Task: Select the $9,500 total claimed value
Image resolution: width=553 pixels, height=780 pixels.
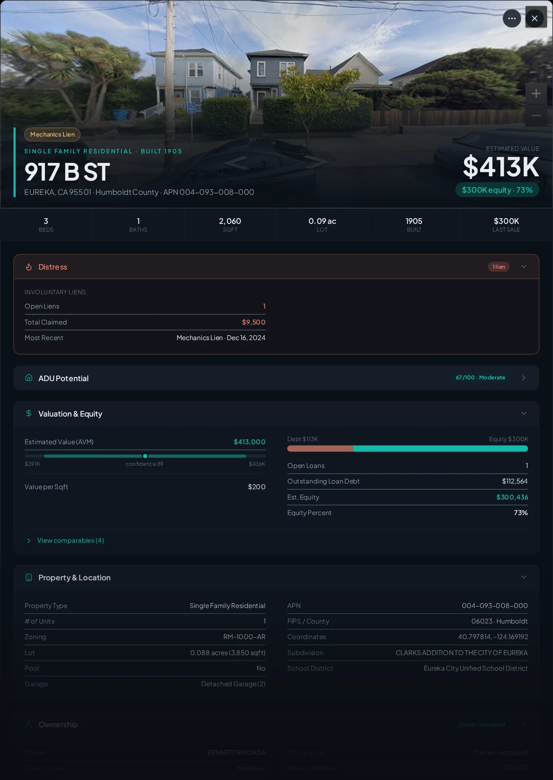Action: coord(254,322)
